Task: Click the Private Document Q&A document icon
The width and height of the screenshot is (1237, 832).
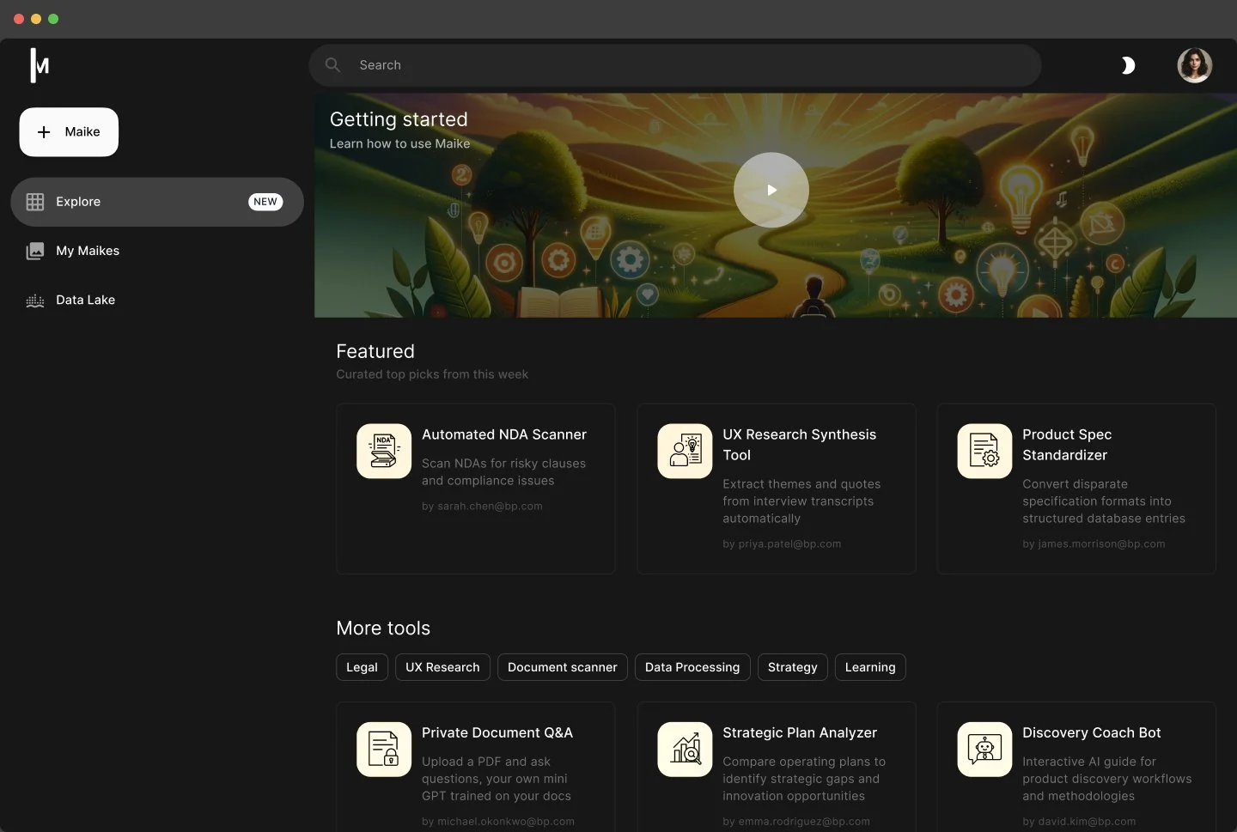Action: point(382,749)
